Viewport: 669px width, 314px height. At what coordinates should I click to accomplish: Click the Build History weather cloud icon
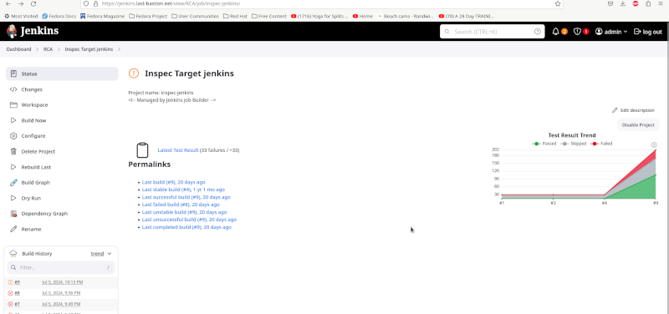(x=13, y=254)
